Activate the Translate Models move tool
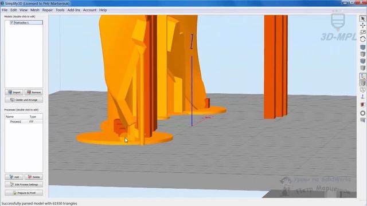Image resolution: width=367 pixels, height=206 pixels. pos(362,25)
